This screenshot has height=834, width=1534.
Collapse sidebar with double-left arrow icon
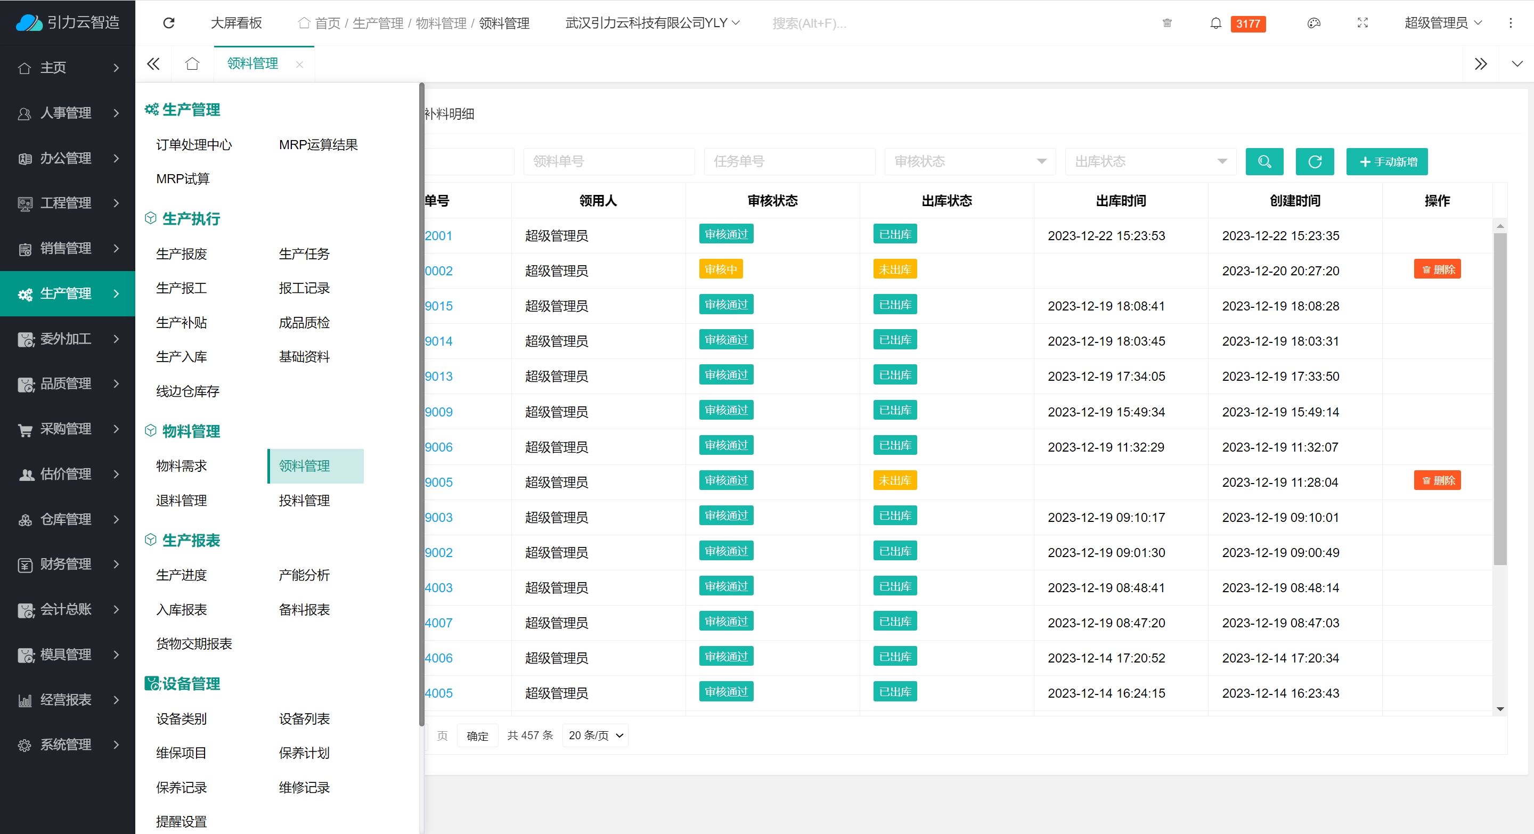pos(153,64)
